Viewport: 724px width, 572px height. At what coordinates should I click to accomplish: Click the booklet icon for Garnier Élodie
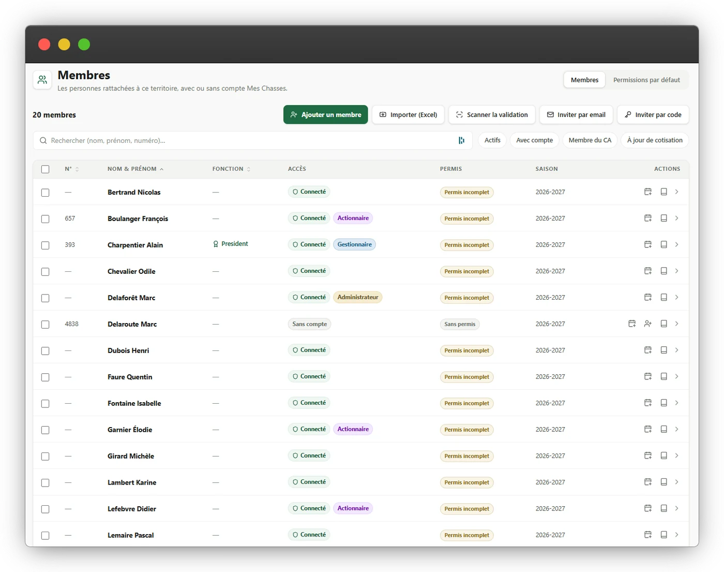(663, 430)
